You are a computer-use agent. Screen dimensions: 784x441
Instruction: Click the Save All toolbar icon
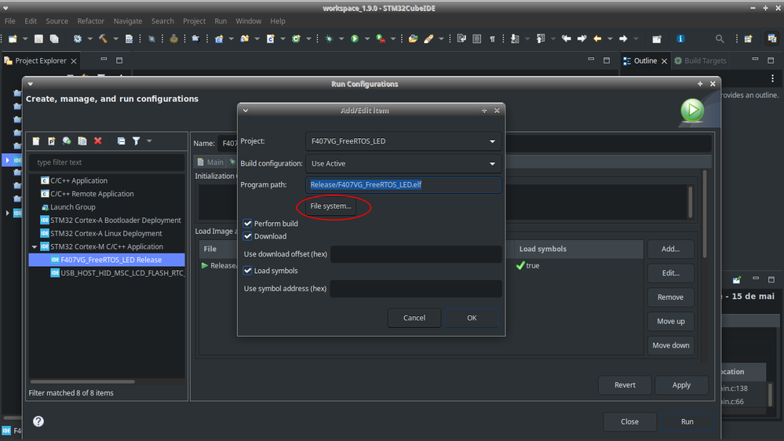point(54,39)
